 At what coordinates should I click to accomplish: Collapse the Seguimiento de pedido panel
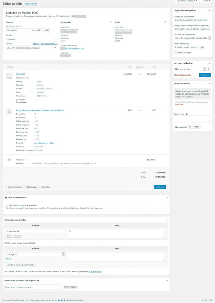(x=210, y=10)
